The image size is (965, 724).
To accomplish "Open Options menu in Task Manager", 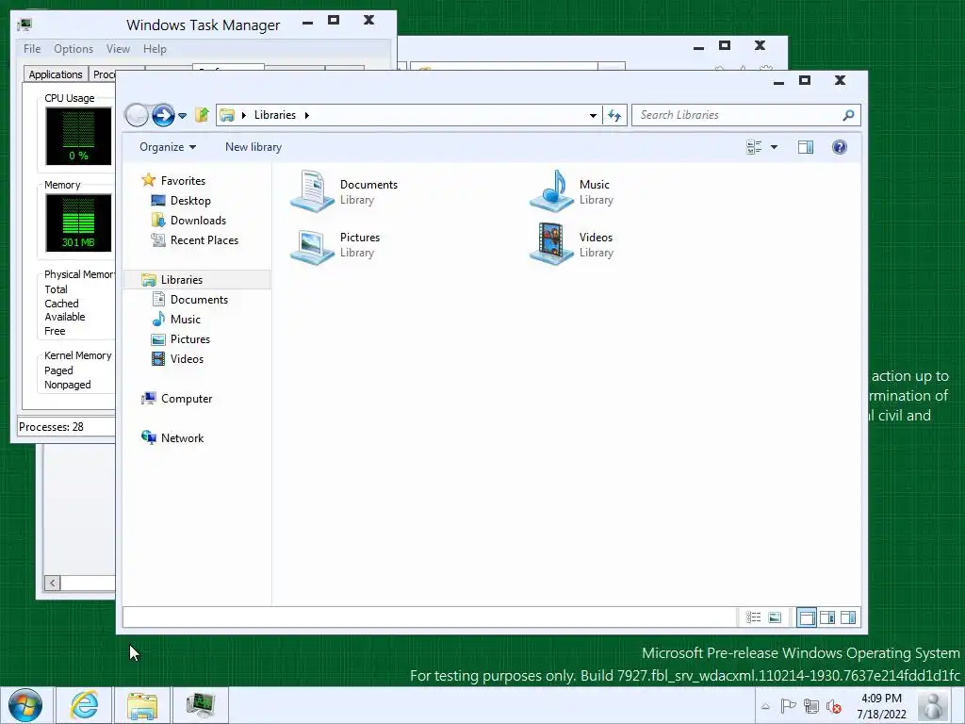I will coord(74,49).
